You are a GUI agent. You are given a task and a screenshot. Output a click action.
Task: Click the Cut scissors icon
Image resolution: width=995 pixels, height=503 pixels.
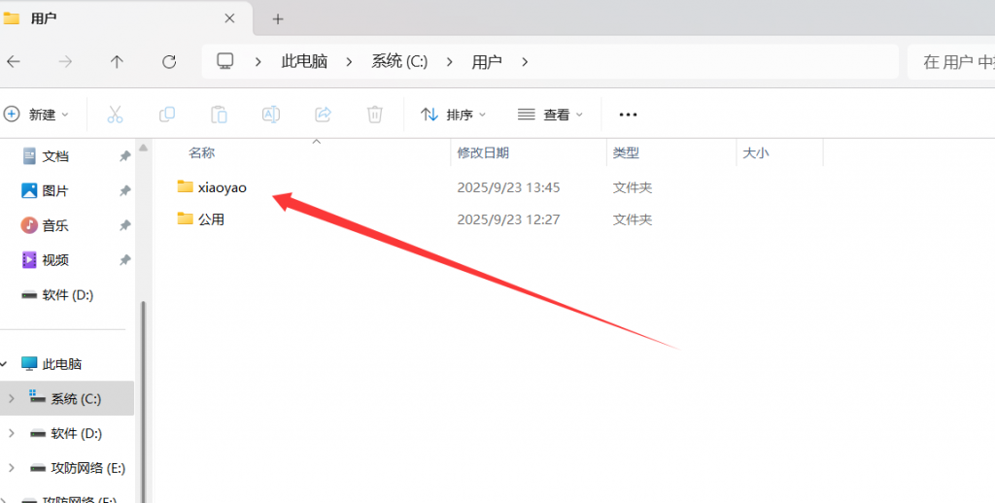[x=115, y=115]
